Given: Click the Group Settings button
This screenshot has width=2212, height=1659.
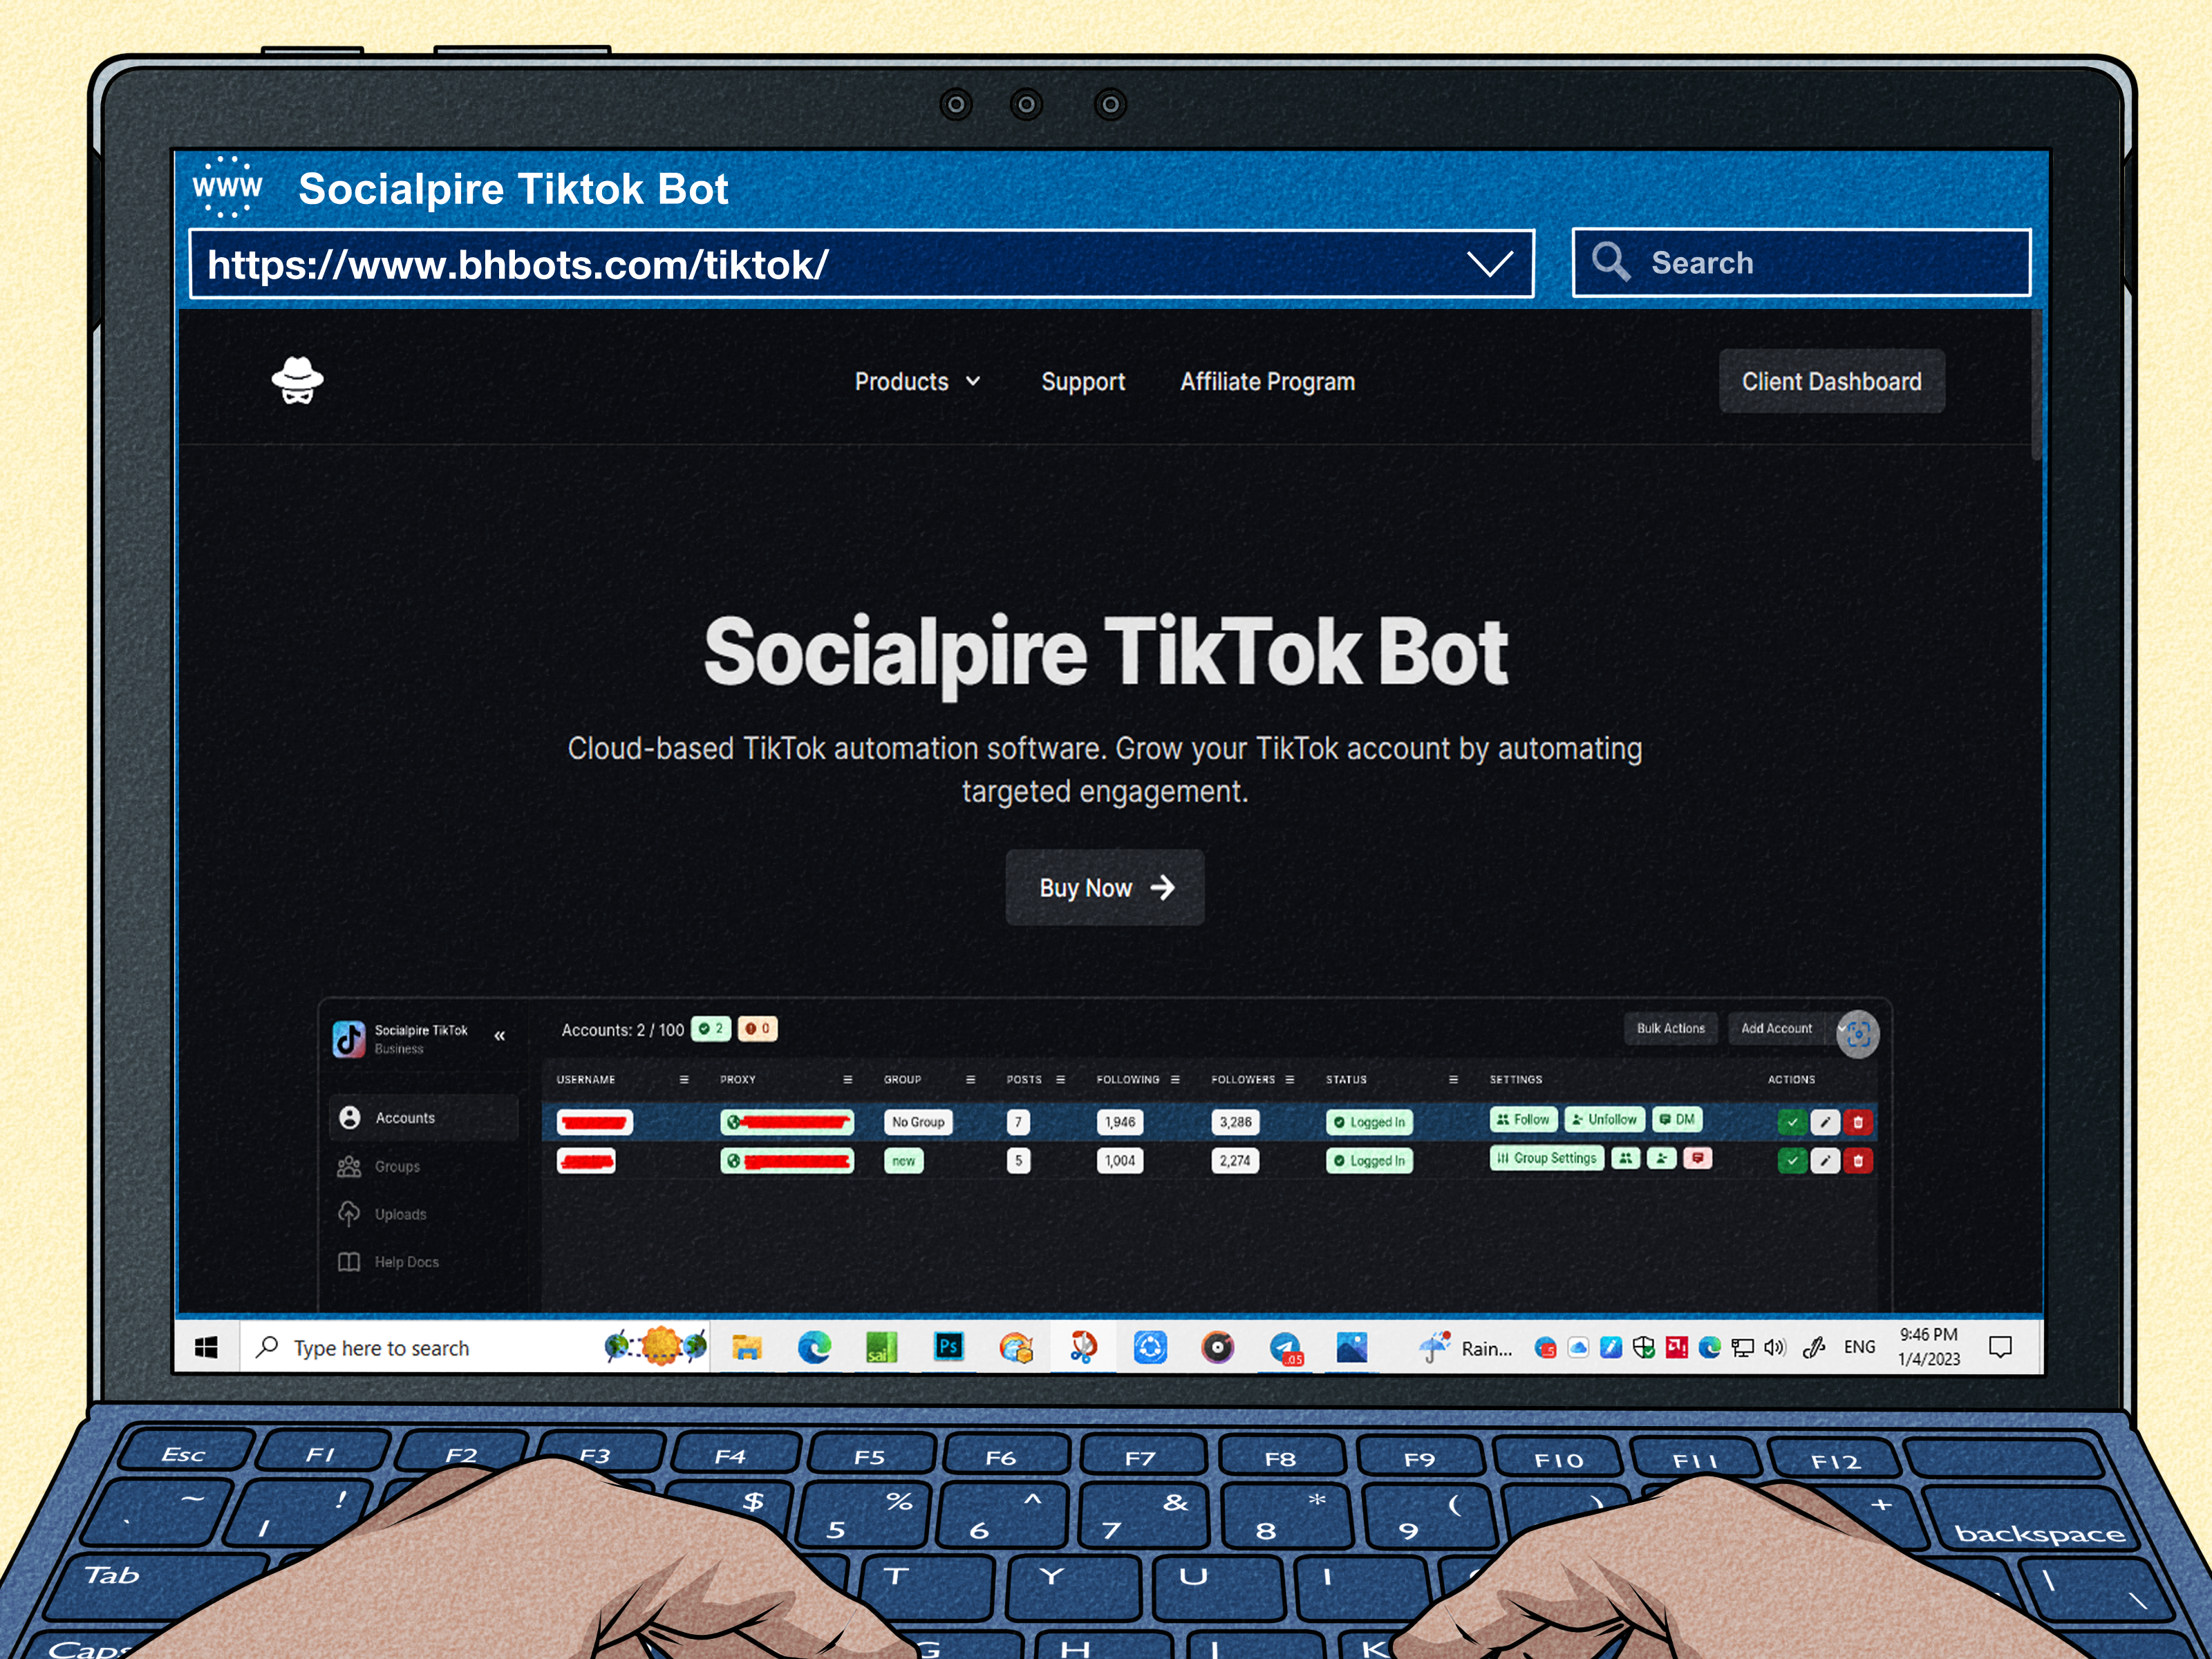Looking at the screenshot, I should [1547, 1158].
